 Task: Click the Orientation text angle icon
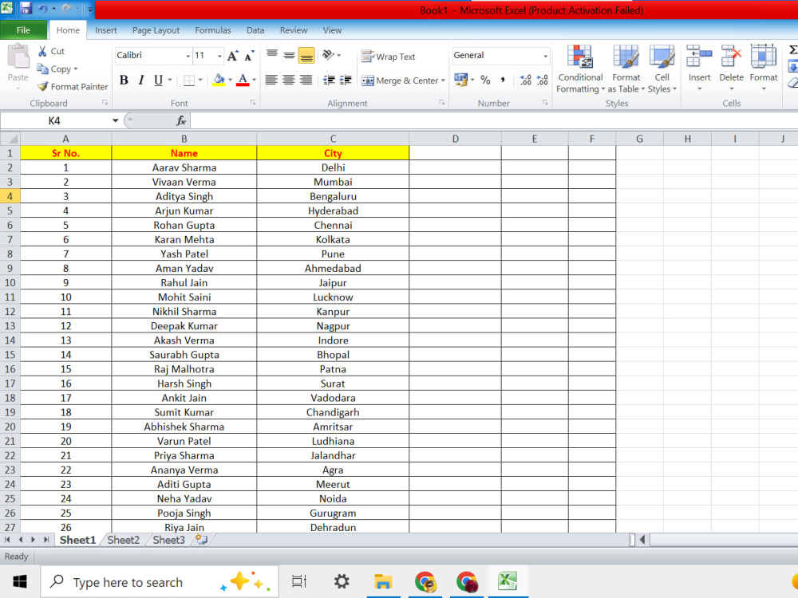(x=328, y=55)
